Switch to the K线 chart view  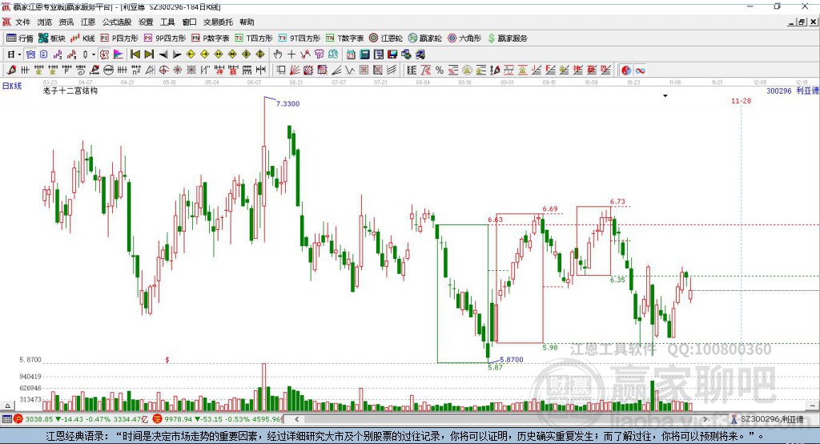(82, 38)
